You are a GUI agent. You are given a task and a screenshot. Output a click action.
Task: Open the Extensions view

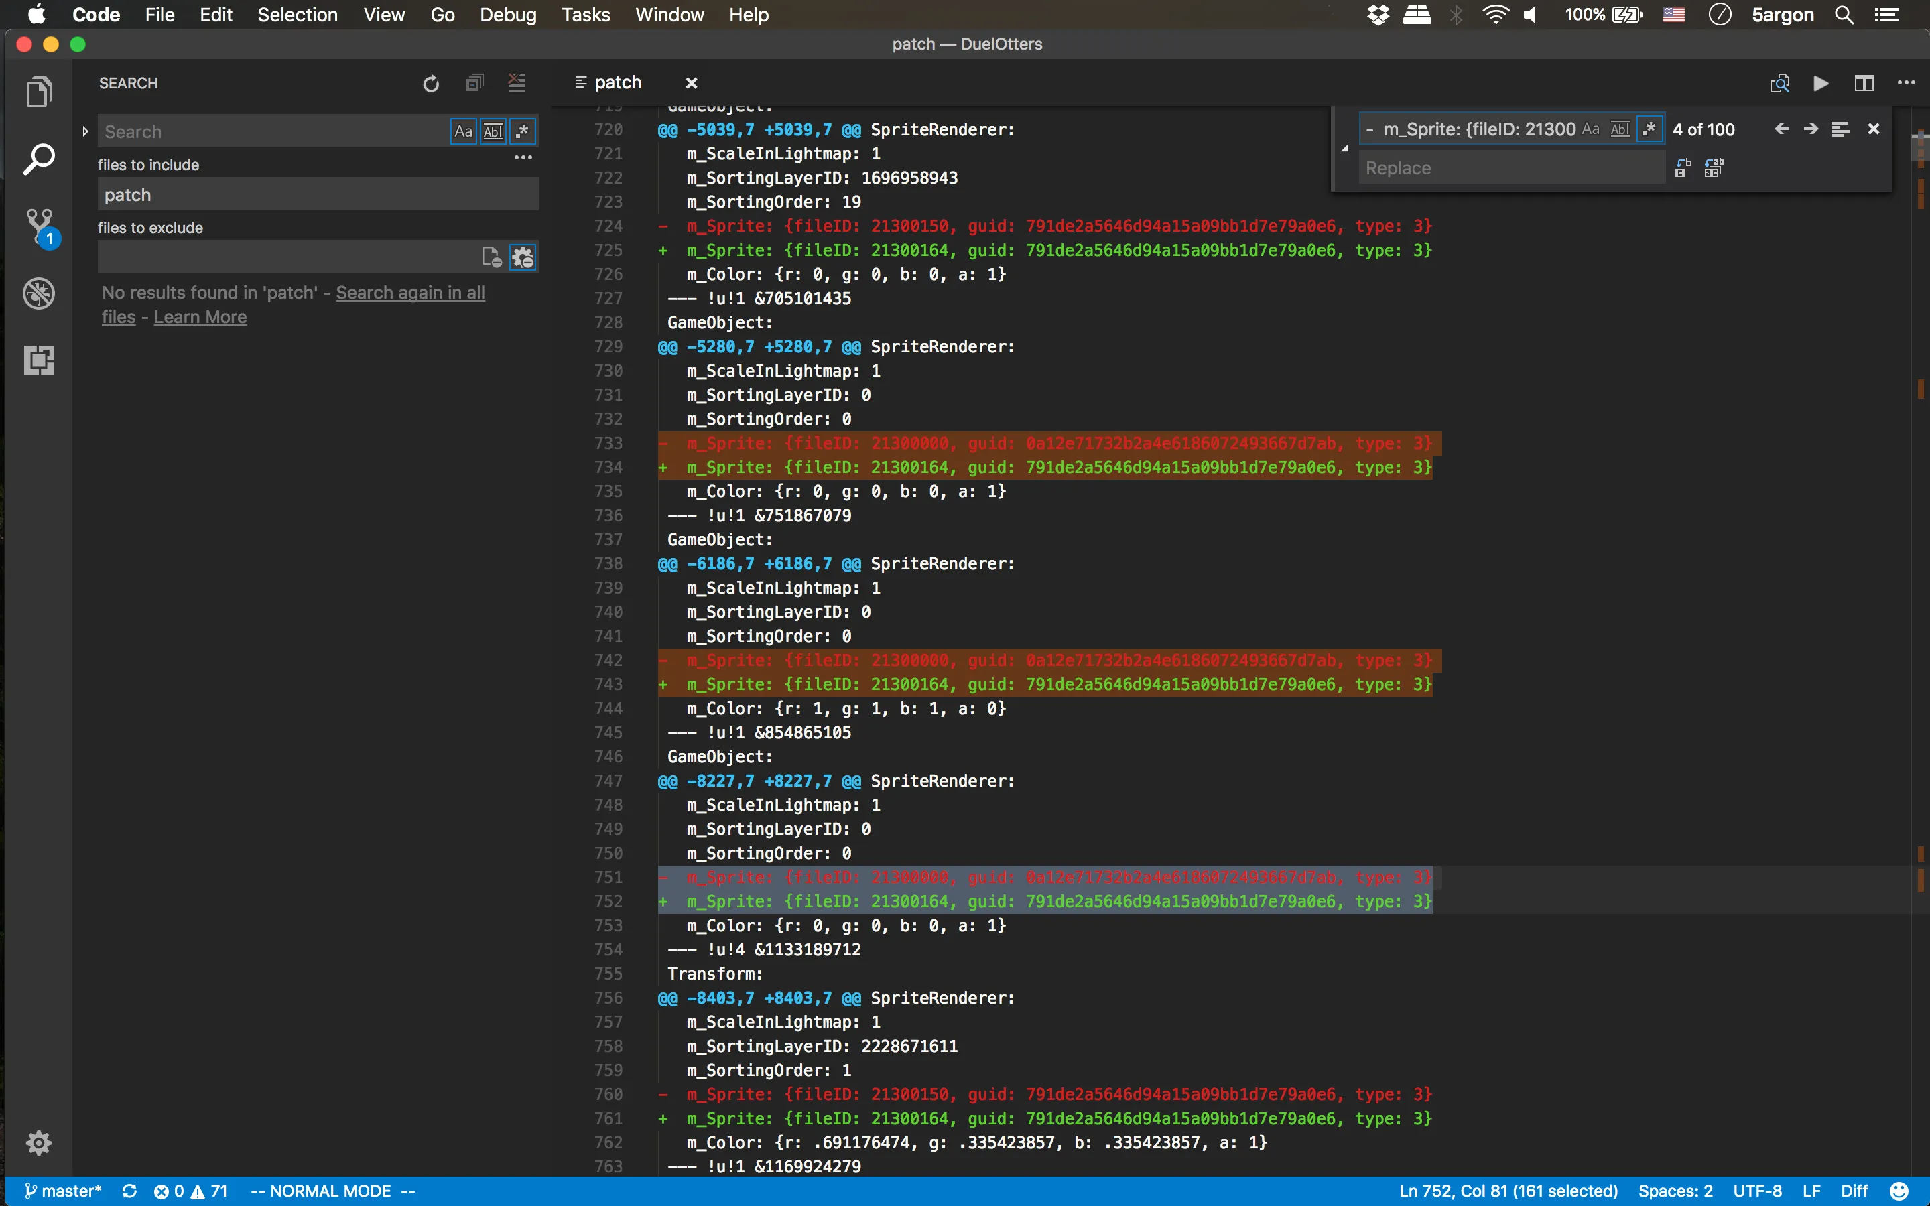point(38,360)
